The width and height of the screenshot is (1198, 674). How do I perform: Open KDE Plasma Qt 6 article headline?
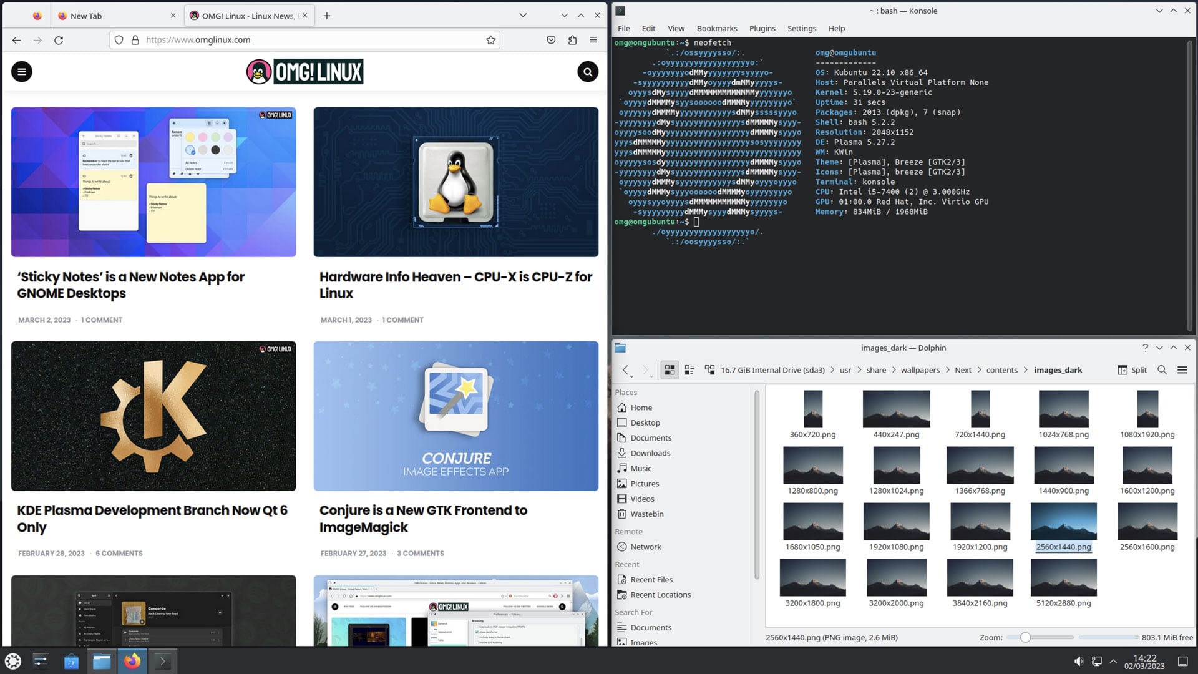[152, 519]
